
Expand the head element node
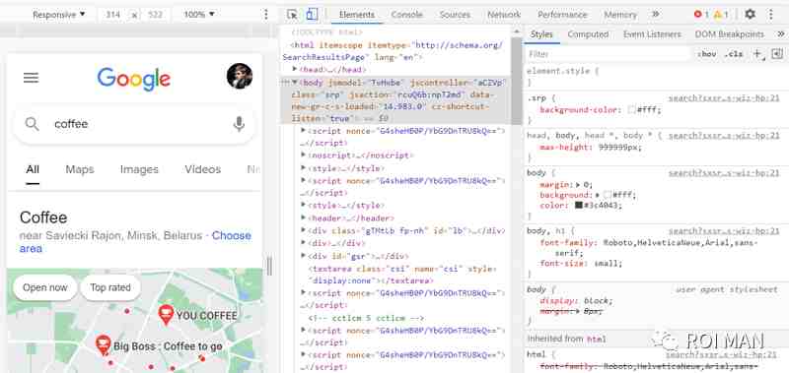pos(295,69)
